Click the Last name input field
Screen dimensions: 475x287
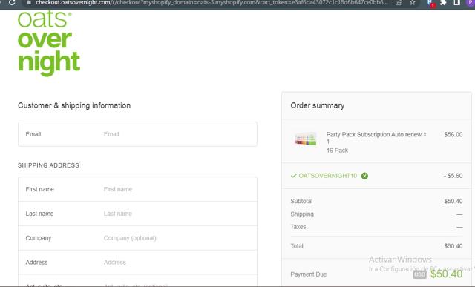[137, 214]
